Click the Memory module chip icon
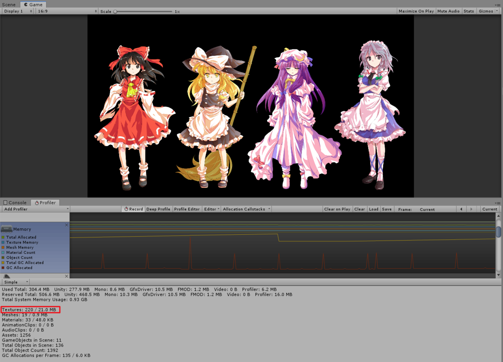503x362 pixels. (6, 229)
